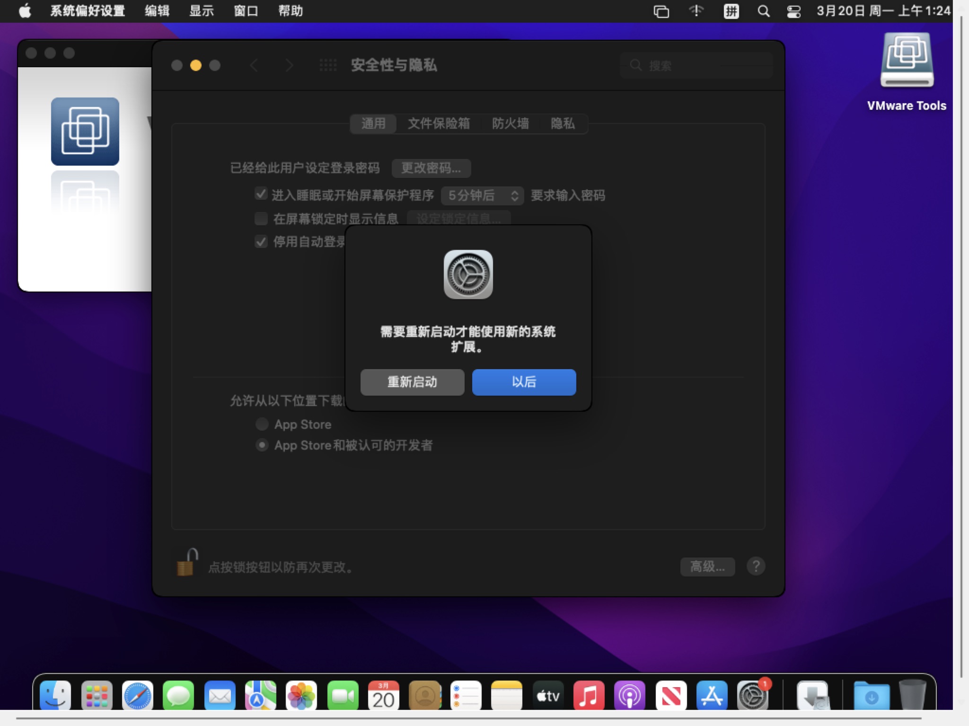The height and width of the screenshot is (726, 969).
Task: Switch to the 防火墙 tab
Action: 510,124
